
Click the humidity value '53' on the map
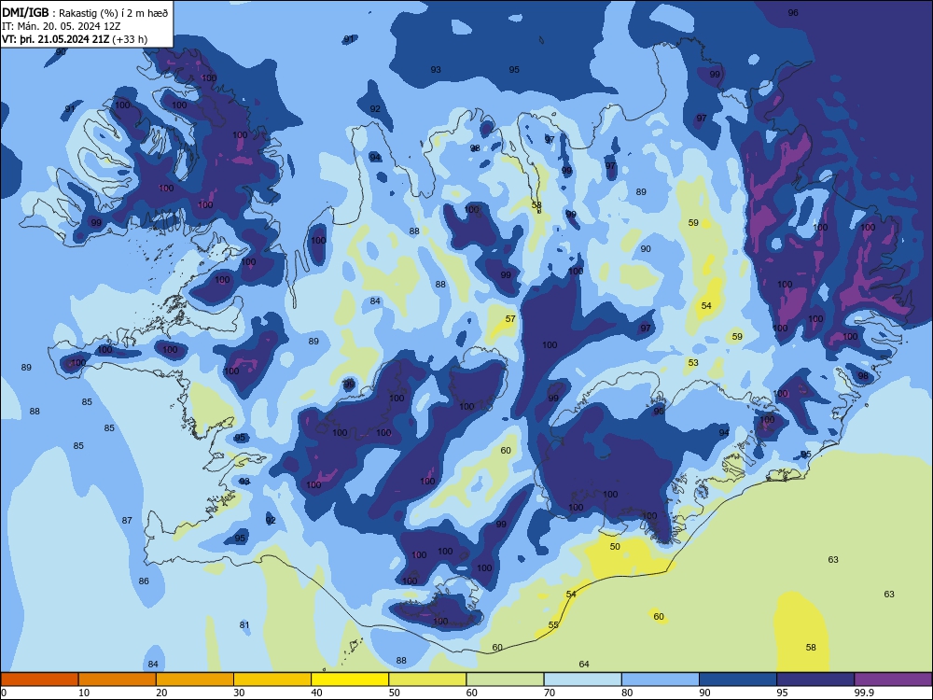[693, 362]
